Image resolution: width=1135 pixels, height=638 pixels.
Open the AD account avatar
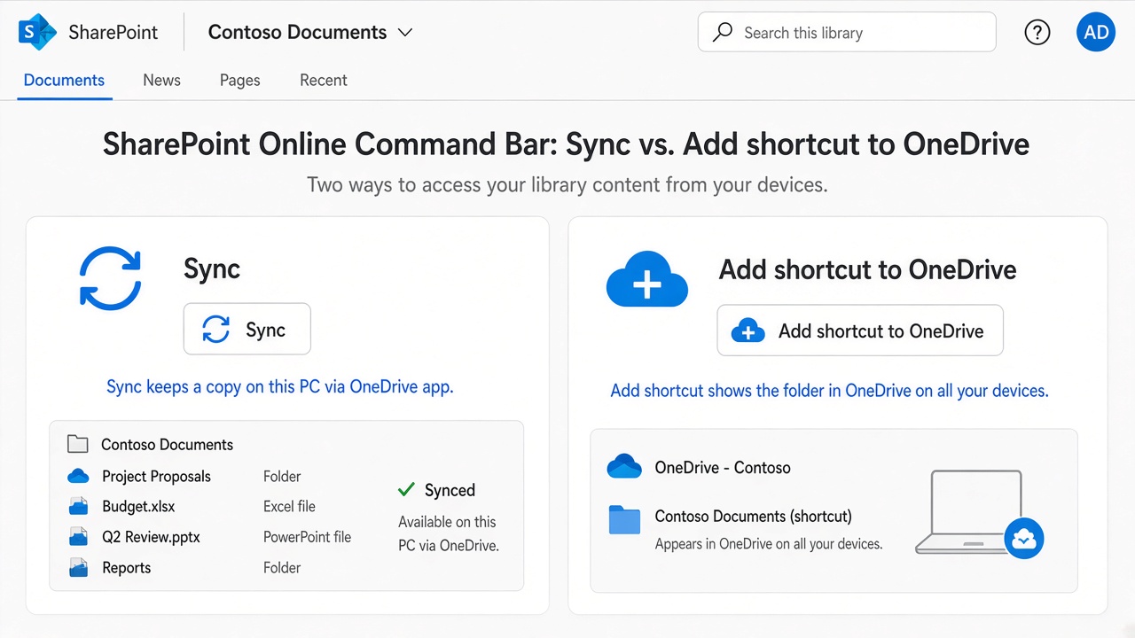coord(1096,33)
